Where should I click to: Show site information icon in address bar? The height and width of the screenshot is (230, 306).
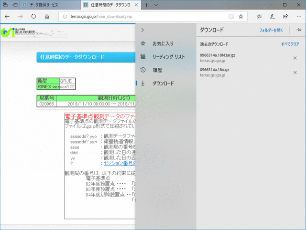pyautogui.click(x=65, y=17)
